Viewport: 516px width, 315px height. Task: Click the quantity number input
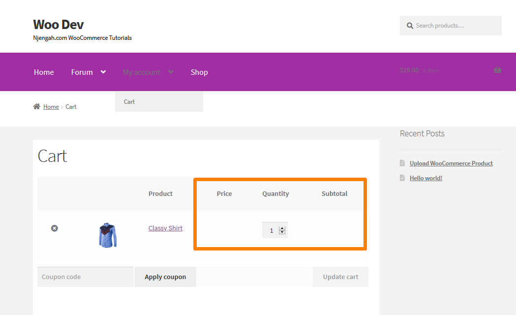pyautogui.click(x=275, y=230)
